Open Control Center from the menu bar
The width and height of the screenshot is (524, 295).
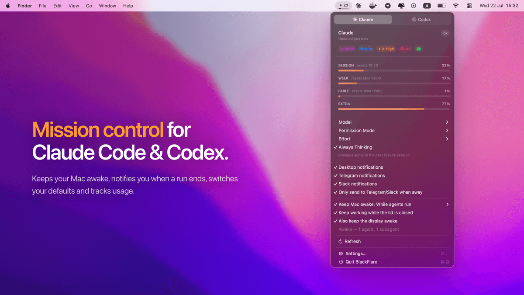click(469, 6)
